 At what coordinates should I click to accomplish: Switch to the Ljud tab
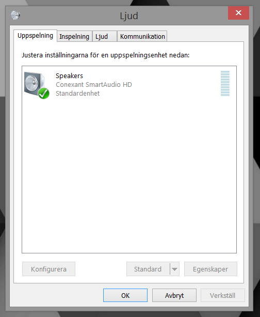click(x=105, y=36)
